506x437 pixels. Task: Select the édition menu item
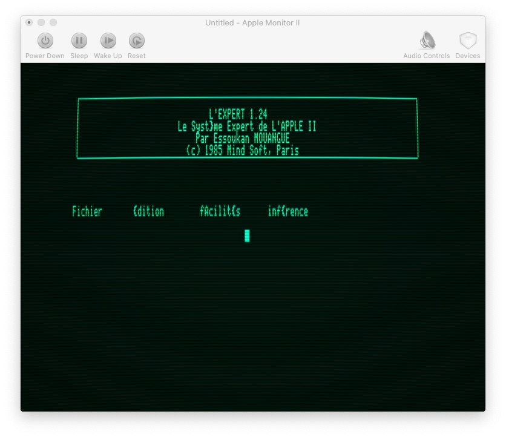148,211
